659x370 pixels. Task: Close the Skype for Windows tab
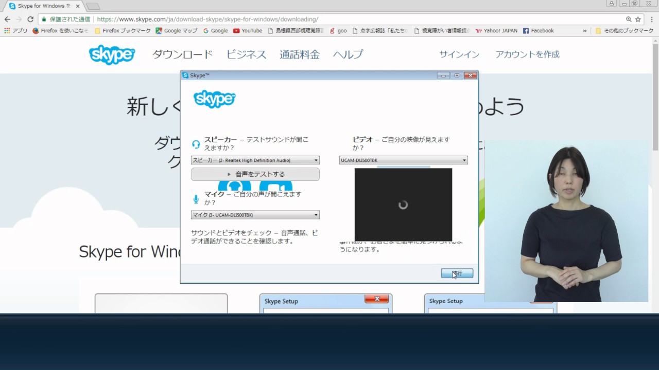[x=77, y=6]
